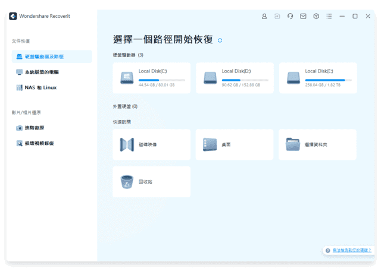The width and height of the screenshot is (381, 271).
Task: Select Local Disk(C:) drive card
Action: pos(151,78)
